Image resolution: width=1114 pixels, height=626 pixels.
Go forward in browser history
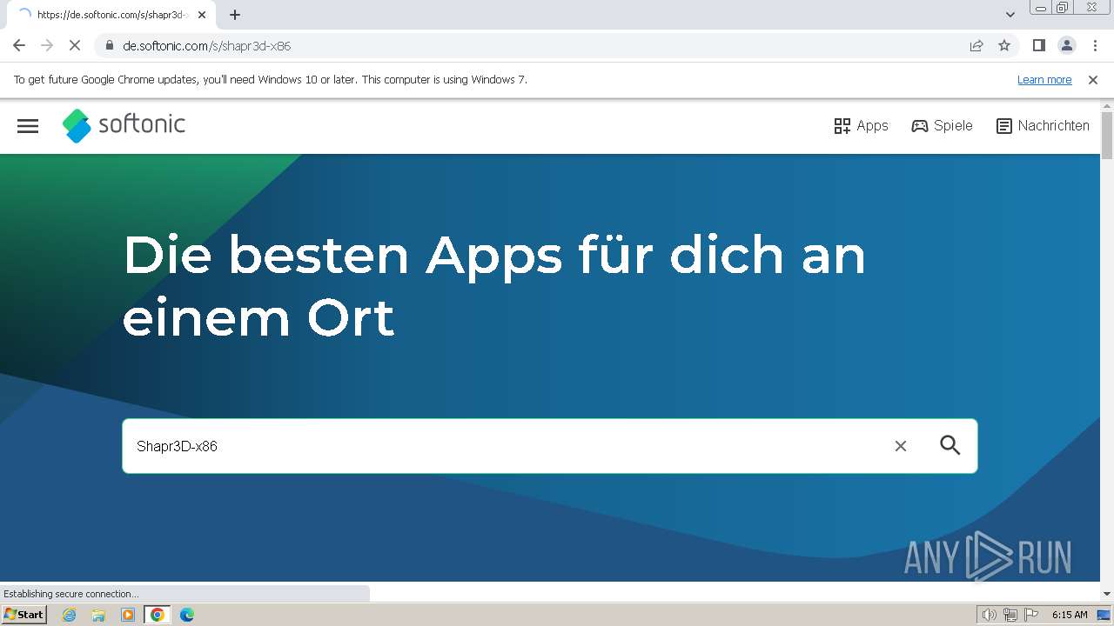coord(47,45)
